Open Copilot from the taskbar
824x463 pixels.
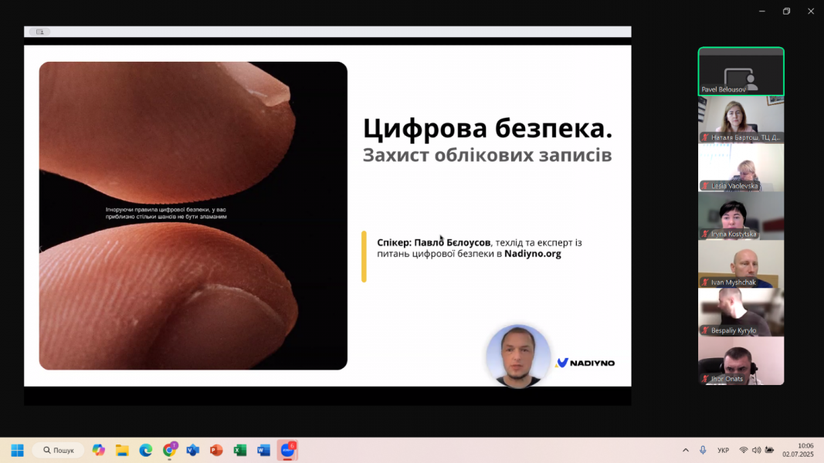[98, 450]
